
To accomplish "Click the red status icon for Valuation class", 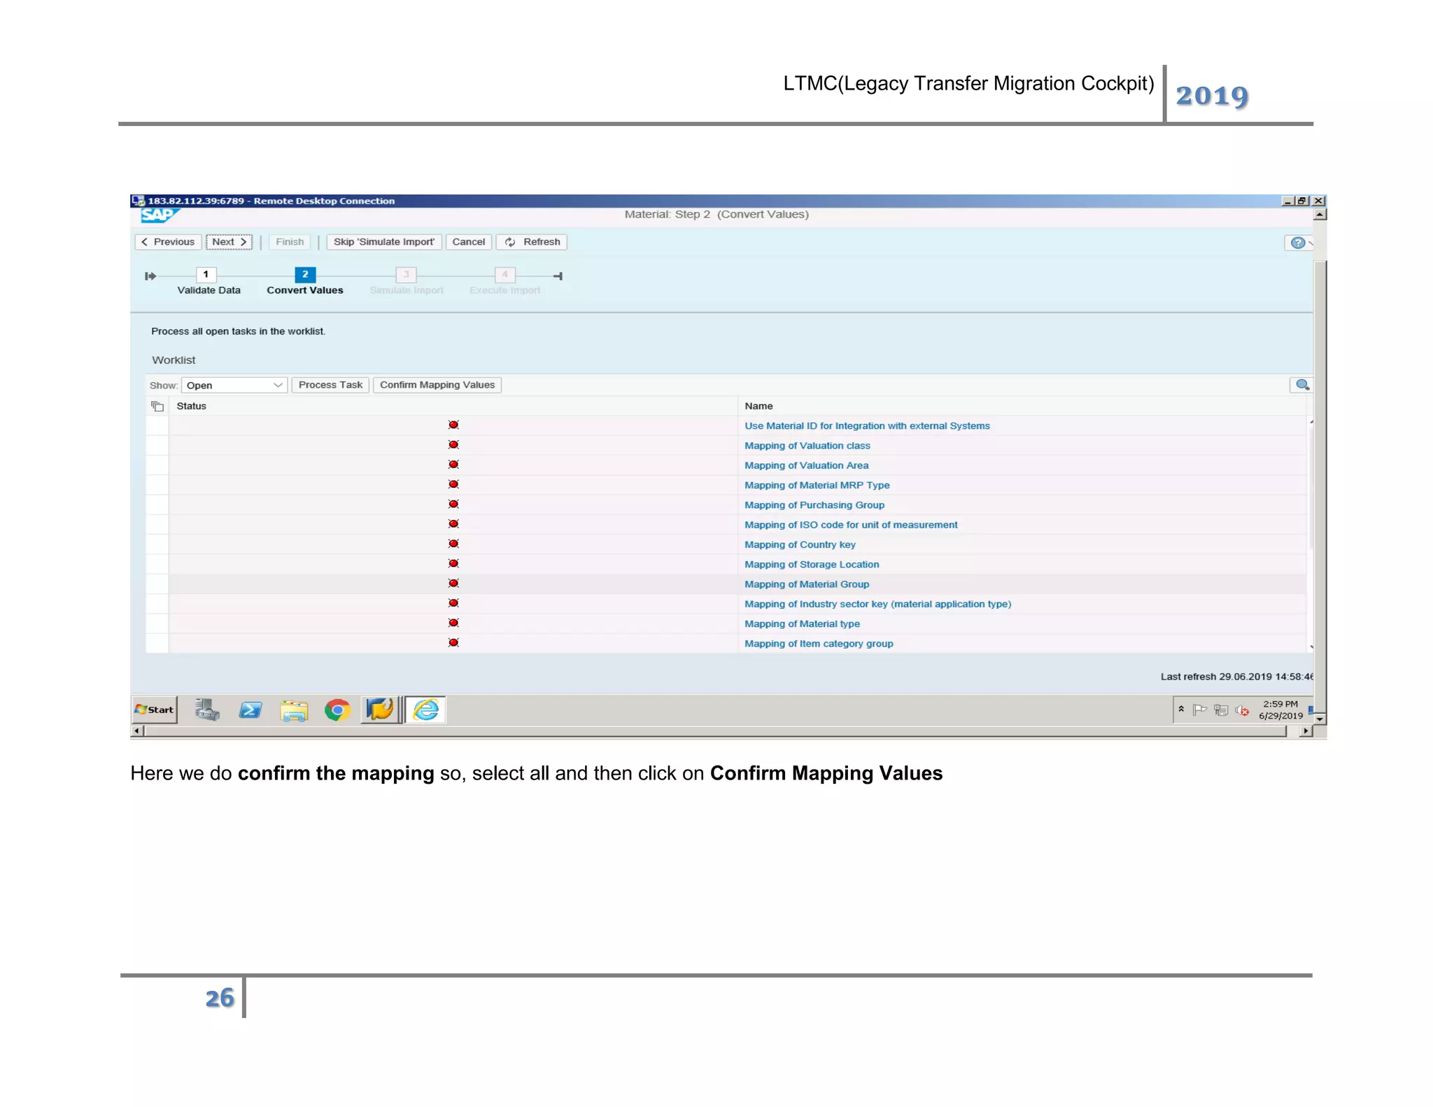I will pos(453,445).
